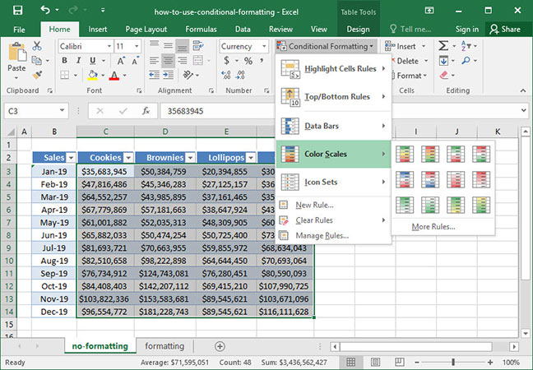The height and width of the screenshot is (370, 533).
Task: Apply Percent style
Action: [248, 61]
